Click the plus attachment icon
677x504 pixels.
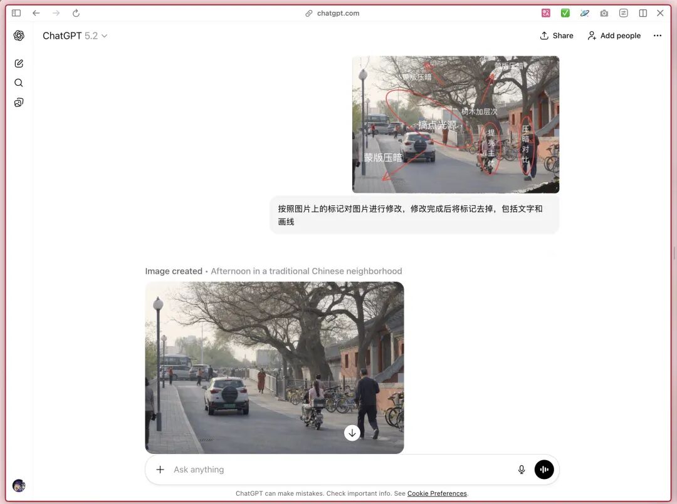coord(160,470)
